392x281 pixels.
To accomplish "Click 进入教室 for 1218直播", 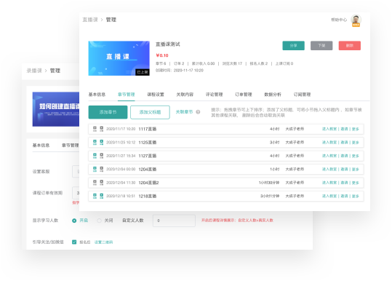I will click(x=329, y=196).
